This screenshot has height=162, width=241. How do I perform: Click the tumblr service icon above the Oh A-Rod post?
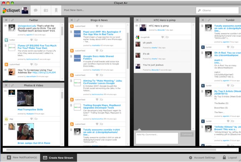203,47
